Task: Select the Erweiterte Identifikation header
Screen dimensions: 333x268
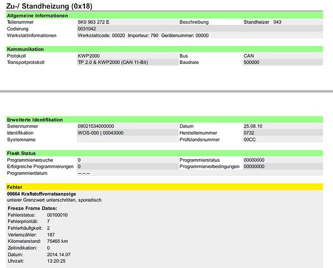Action: coord(35,120)
